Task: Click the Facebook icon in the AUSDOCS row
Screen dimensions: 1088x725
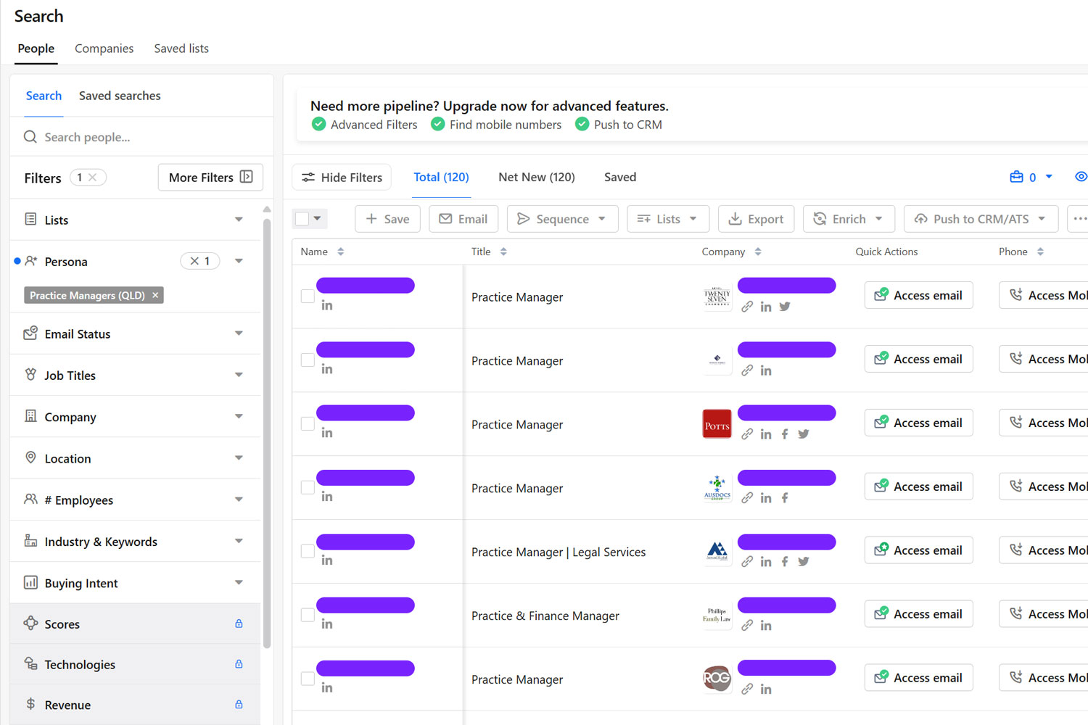Action: [x=784, y=497]
